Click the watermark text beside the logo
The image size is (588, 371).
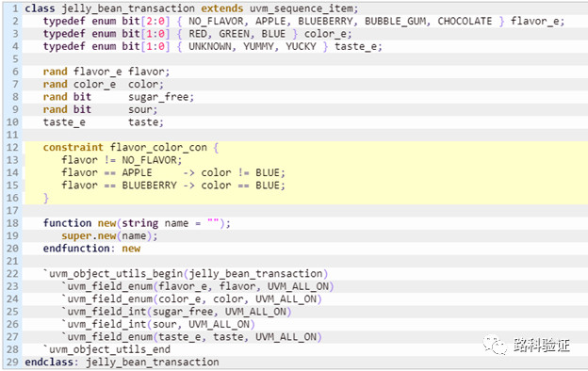[542, 345]
